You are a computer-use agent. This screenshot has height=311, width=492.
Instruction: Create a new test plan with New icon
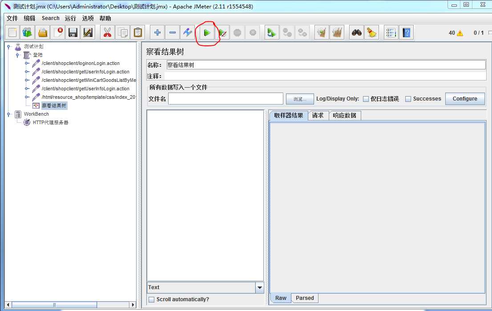click(12, 32)
